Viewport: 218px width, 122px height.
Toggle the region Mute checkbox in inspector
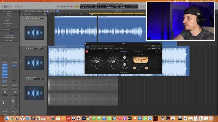coord(11,14)
